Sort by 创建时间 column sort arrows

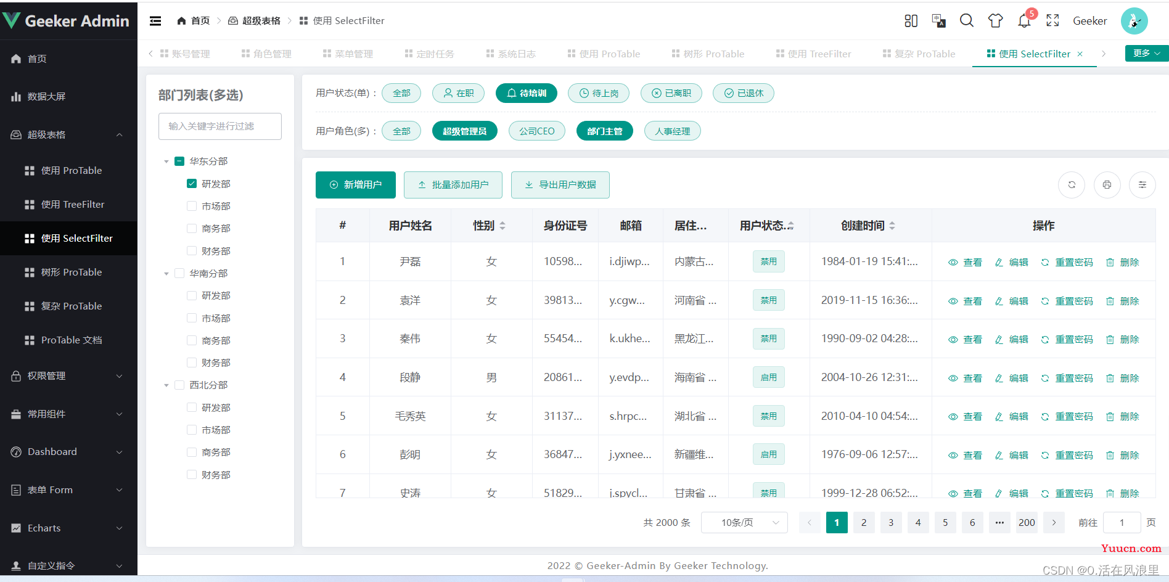point(892,226)
